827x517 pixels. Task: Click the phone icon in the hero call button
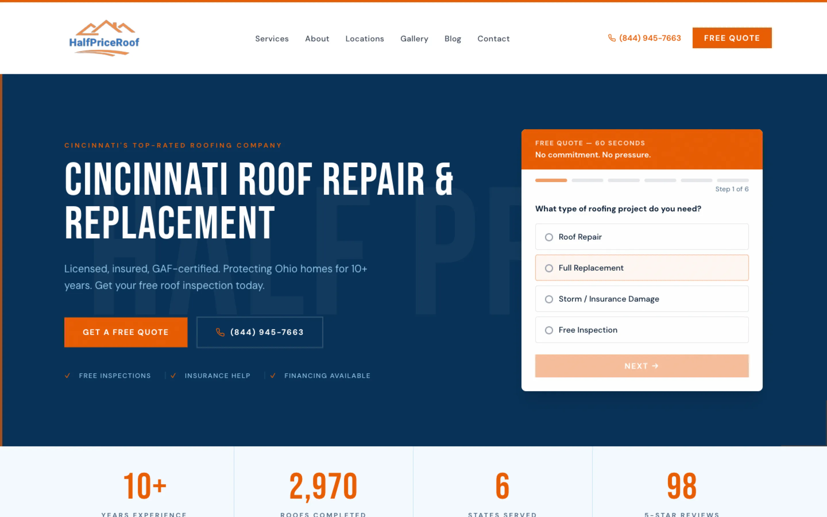pos(220,332)
